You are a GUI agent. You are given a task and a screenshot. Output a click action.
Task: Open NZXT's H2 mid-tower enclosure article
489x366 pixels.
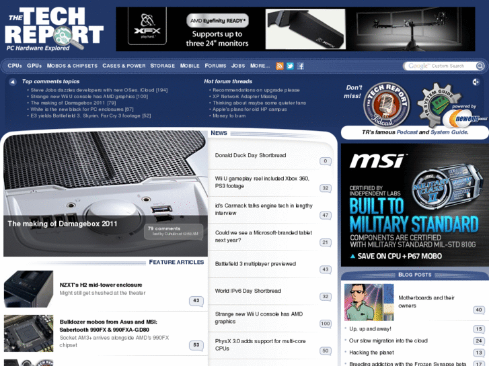[x=101, y=285]
